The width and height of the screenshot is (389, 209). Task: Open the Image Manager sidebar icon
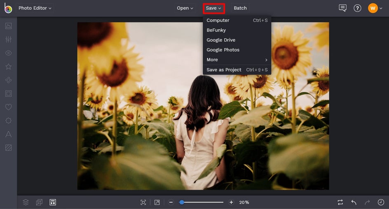coord(8,26)
